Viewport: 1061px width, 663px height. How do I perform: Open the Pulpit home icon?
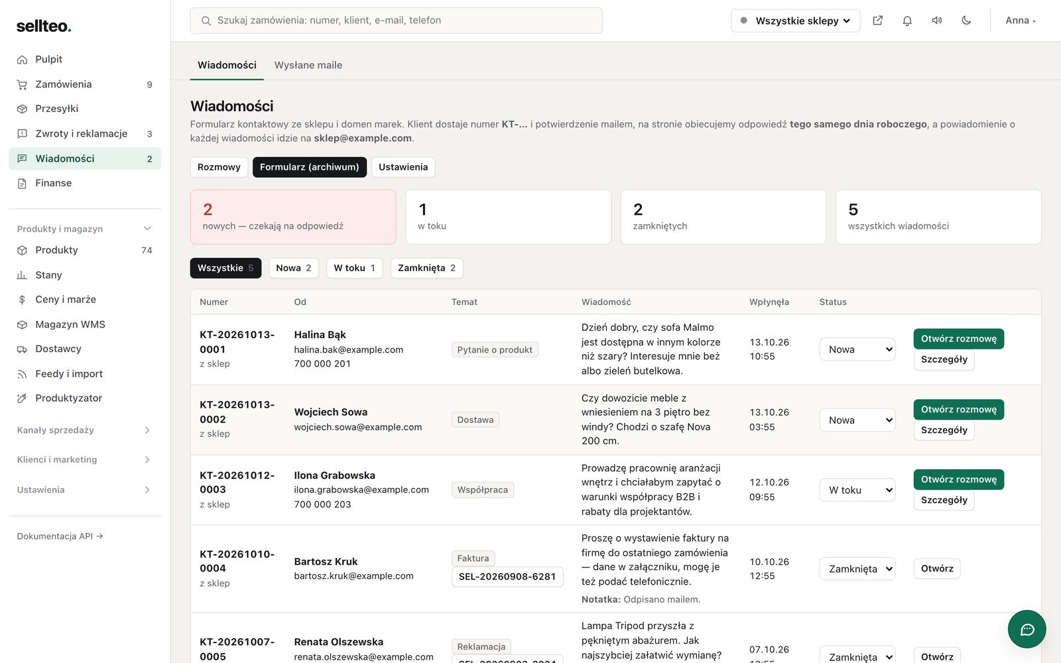point(22,60)
